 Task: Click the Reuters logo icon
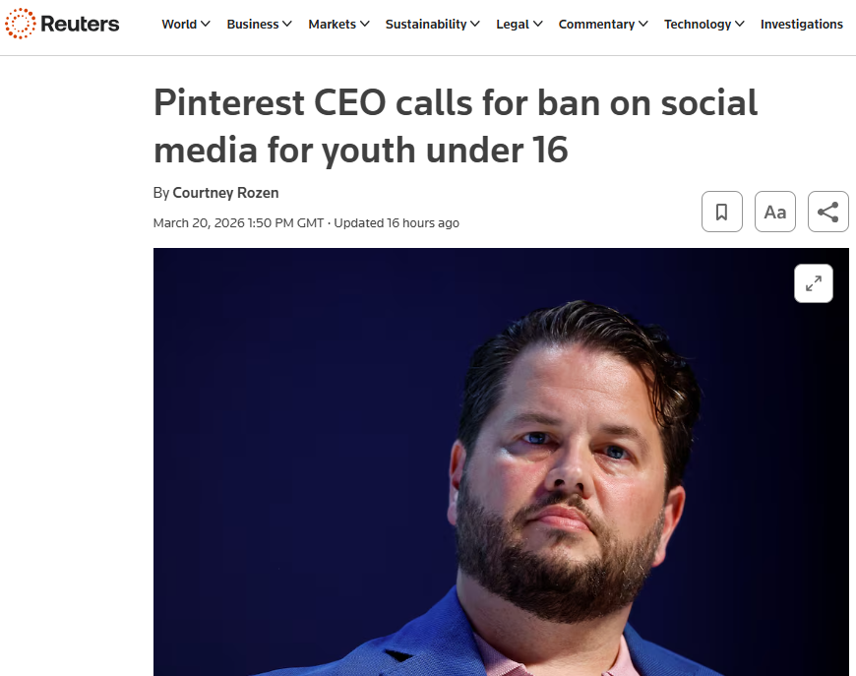(20, 24)
